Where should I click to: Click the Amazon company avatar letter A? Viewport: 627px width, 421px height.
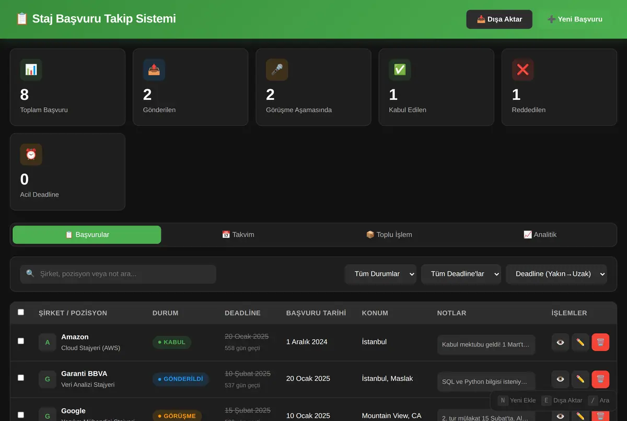pos(48,343)
